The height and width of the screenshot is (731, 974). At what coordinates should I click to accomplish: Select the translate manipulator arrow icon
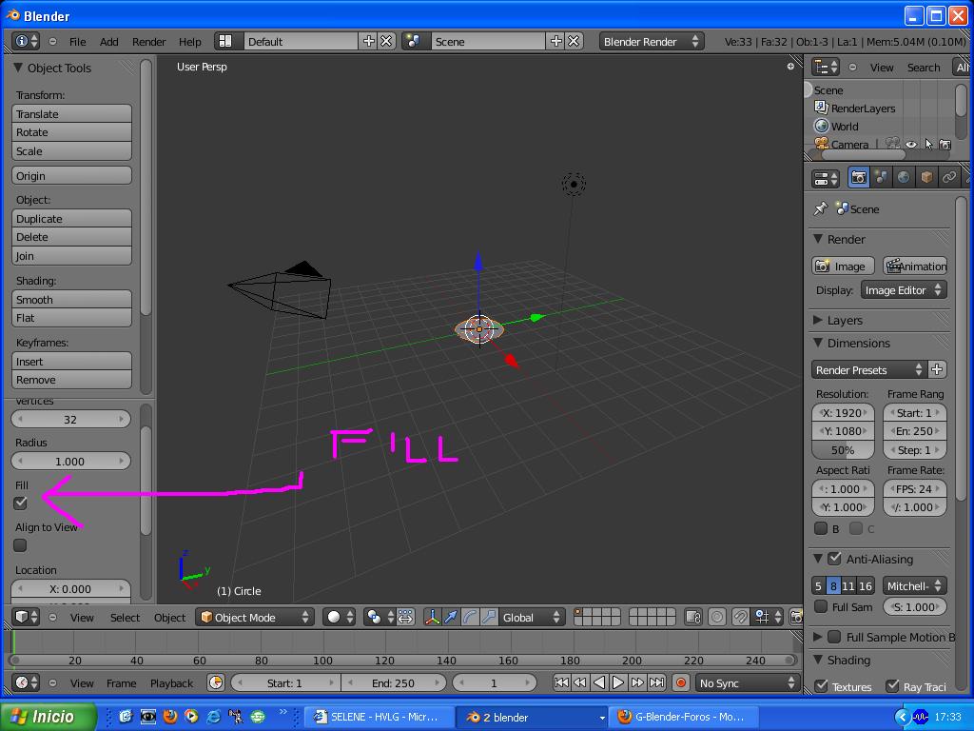[x=451, y=617]
